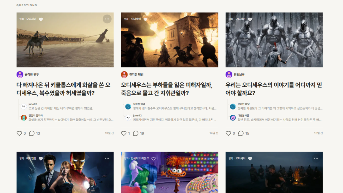
Task: Click the '14일 전' timestamp
Action: tap(214, 133)
